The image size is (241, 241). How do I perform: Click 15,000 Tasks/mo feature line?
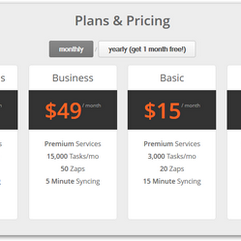[73, 156]
